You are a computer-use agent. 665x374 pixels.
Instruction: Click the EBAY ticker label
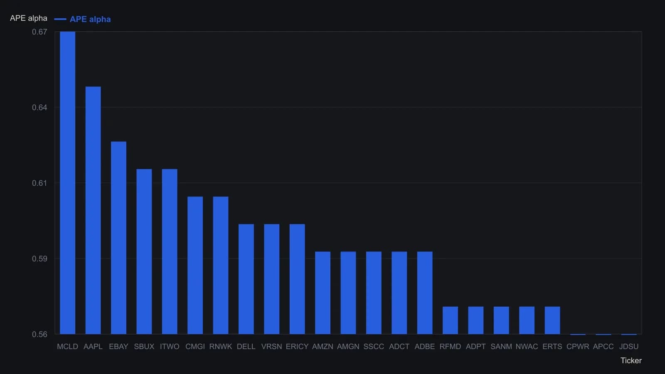118,347
